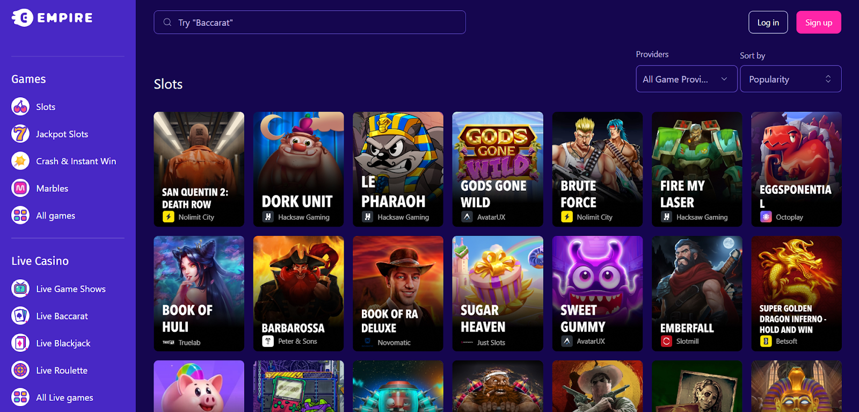The width and height of the screenshot is (859, 412).
Task: Click the Log in button
Action: 768,23
